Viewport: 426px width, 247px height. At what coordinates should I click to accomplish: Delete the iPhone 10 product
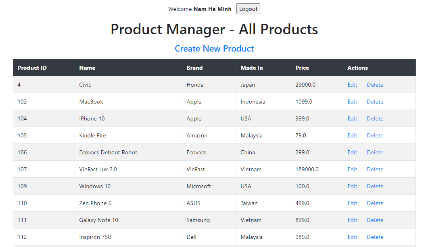coord(375,118)
